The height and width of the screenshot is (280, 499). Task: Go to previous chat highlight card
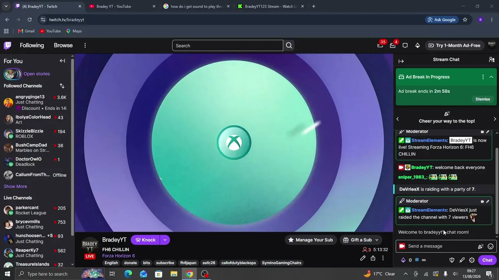[x=398, y=119]
